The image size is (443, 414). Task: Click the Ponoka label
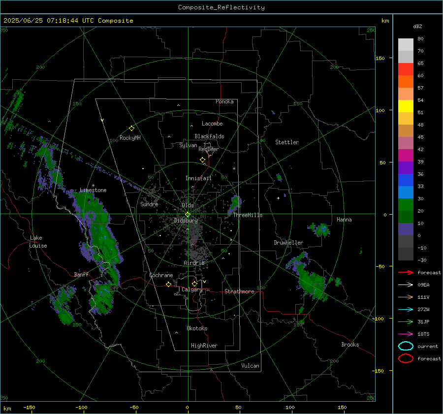coord(224,101)
